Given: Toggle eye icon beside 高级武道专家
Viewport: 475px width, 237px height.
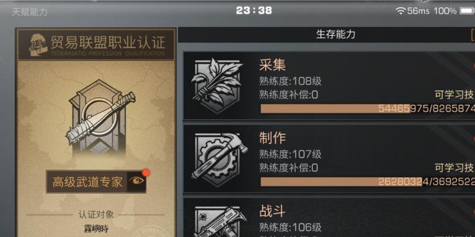Looking at the screenshot, I should click(x=137, y=181).
